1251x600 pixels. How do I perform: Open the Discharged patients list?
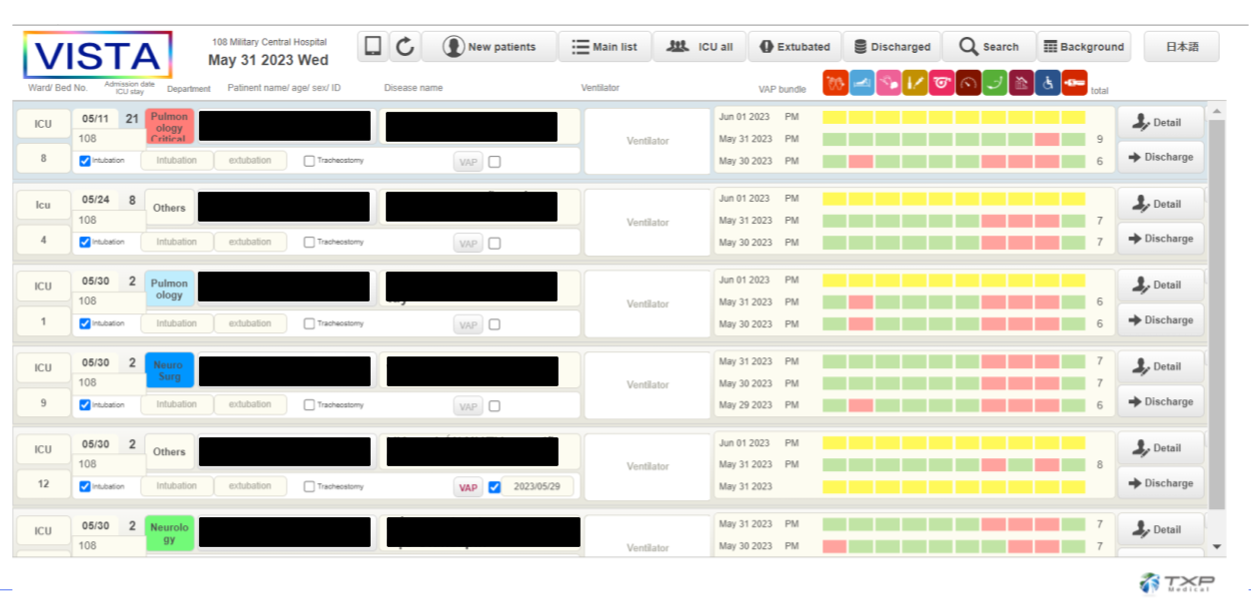click(891, 46)
